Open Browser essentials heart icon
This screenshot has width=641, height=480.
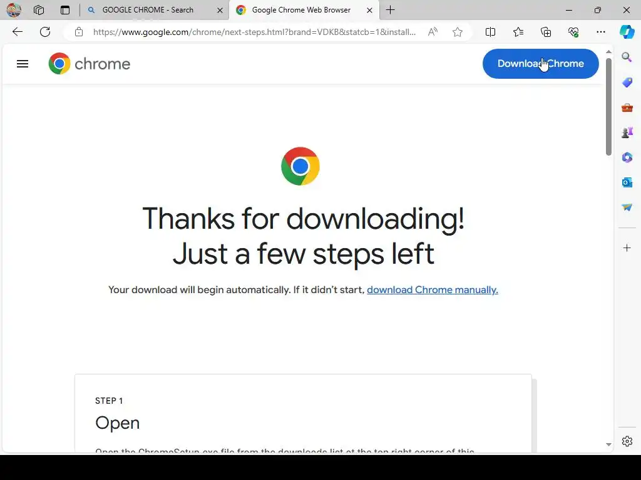click(573, 32)
